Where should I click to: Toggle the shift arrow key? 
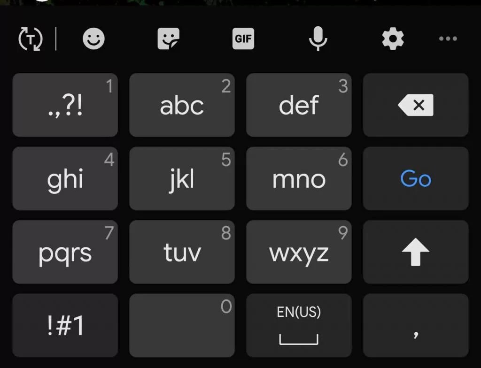(x=416, y=252)
